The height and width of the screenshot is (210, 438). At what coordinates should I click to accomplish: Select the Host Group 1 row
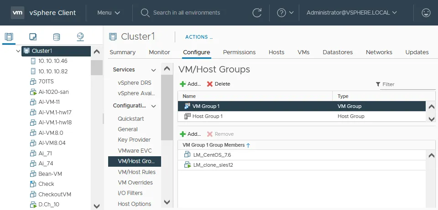[x=255, y=116]
